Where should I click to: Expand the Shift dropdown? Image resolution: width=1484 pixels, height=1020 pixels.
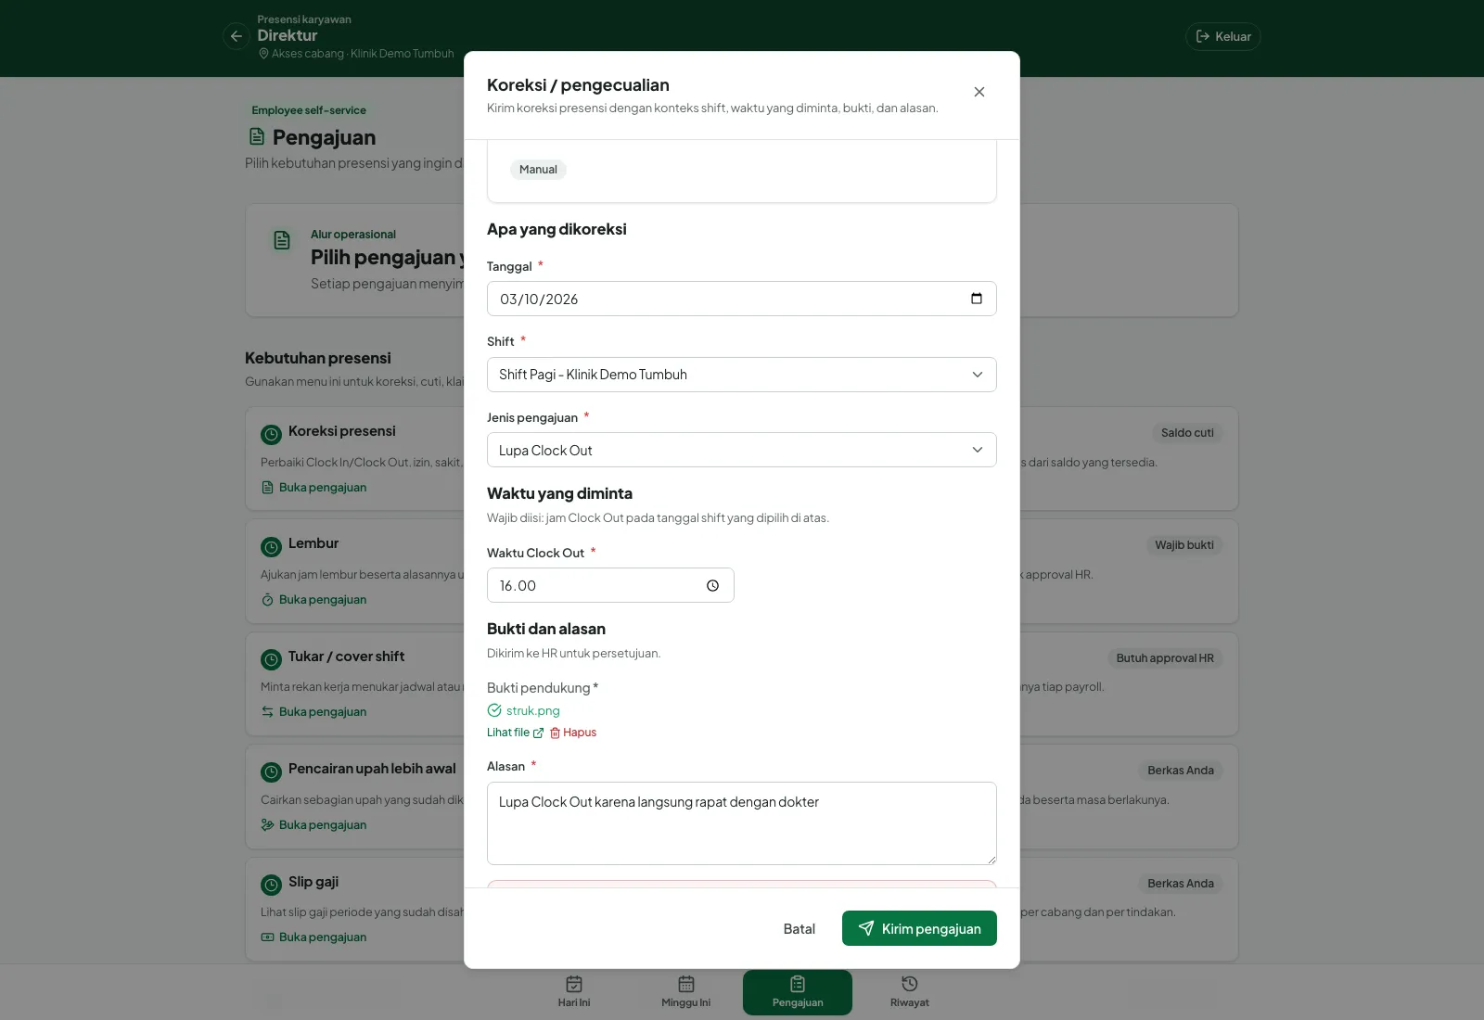[x=742, y=375]
